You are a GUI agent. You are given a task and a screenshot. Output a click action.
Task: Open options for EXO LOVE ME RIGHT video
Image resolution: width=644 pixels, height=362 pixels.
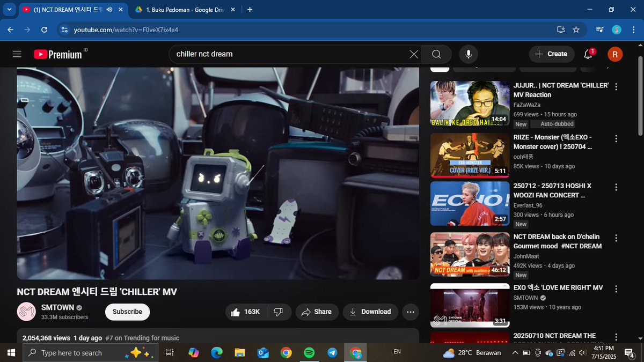[x=616, y=289]
